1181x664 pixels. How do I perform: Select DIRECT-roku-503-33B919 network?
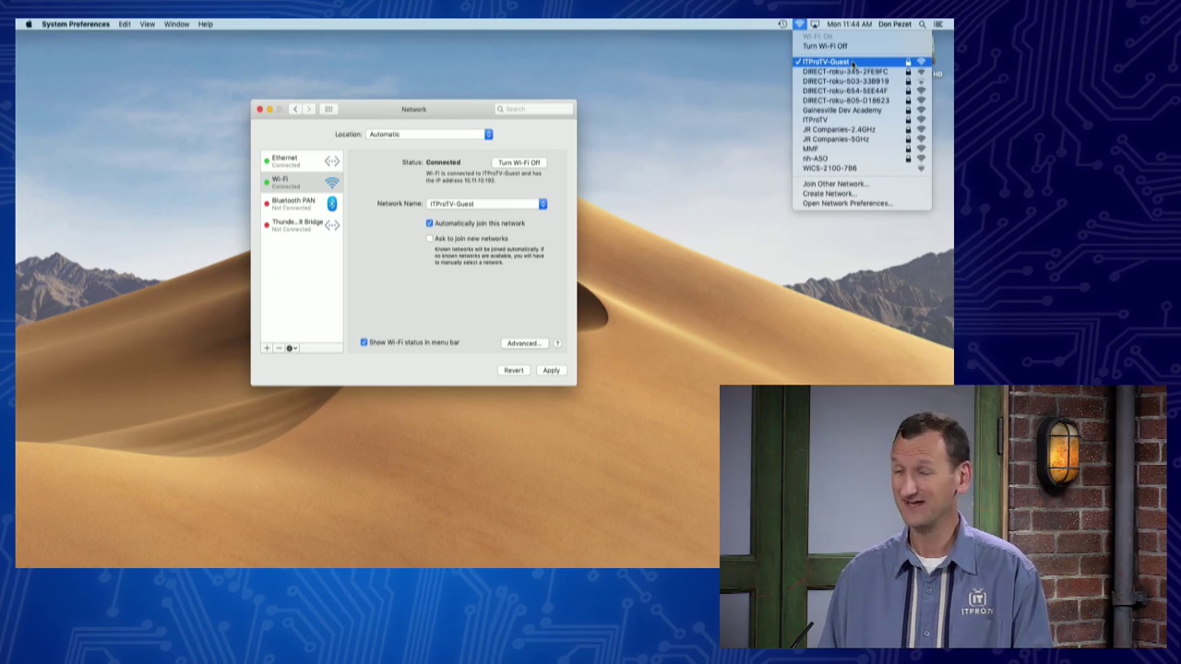tap(862, 81)
